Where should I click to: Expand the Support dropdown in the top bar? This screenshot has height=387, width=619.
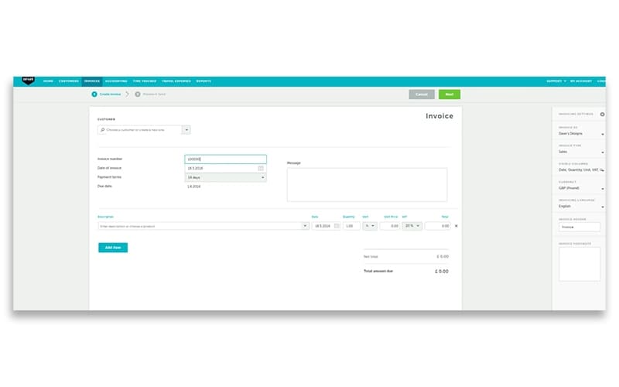pyautogui.click(x=556, y=81)
